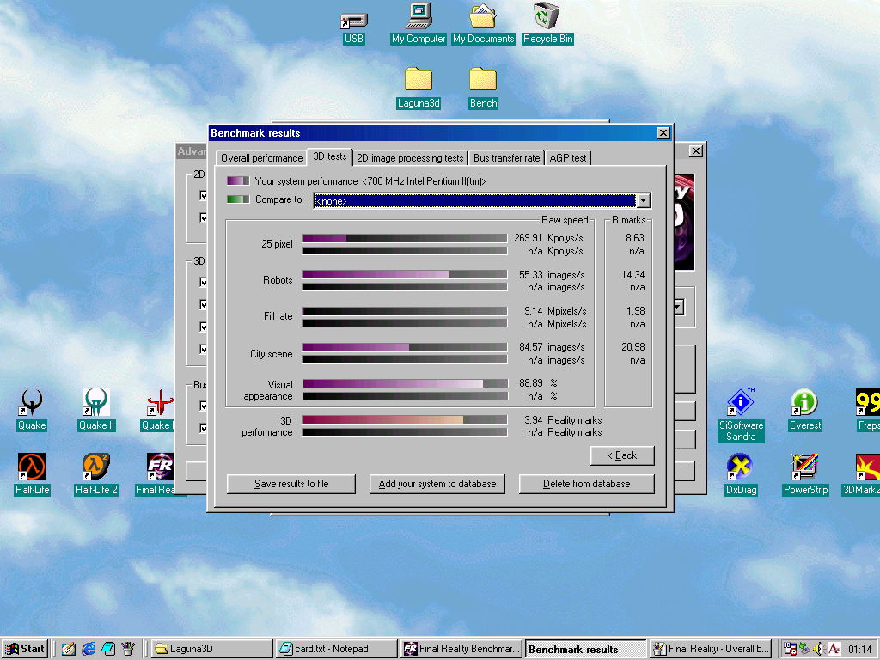880x660 pixels.
Task: Launch the DxDiag shortcut
Action: click(x=740, y=467)
